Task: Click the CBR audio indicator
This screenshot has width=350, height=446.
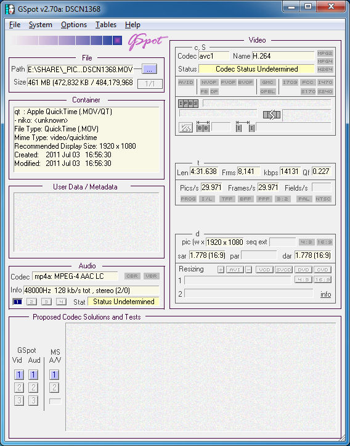Action: point(132,276)
